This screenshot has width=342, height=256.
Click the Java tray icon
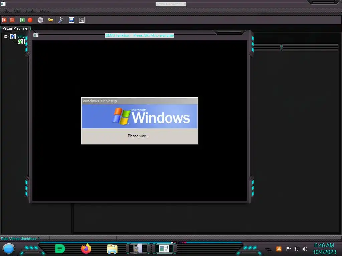coord(279,249)
